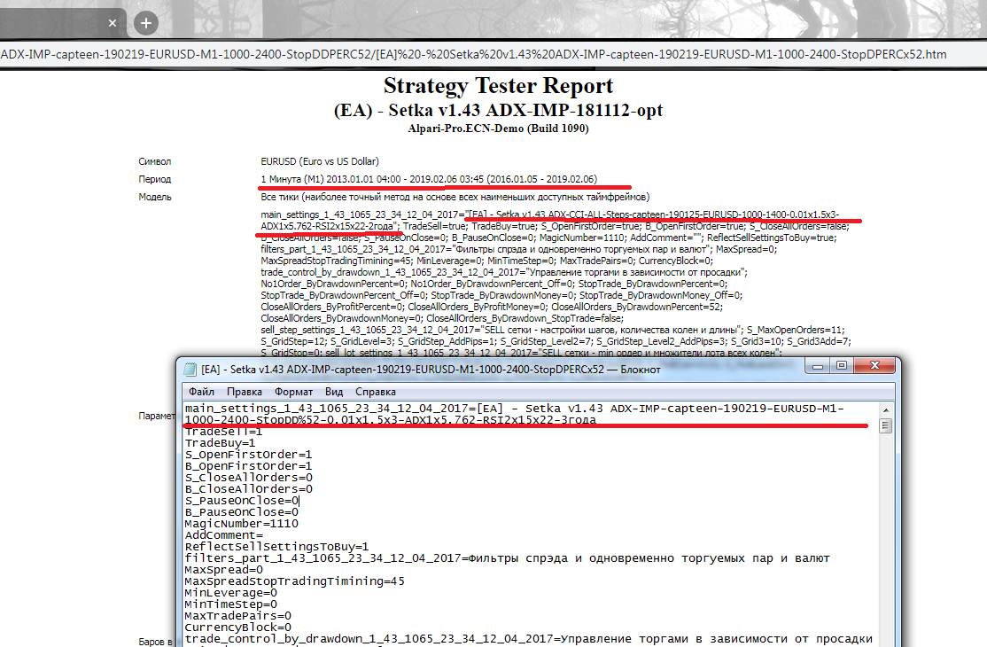The height and width of the screenshot is (647, 987).
Task: Click the 'trade_control_by_drawdown' line in Notepad
Action: pos(528,639)
